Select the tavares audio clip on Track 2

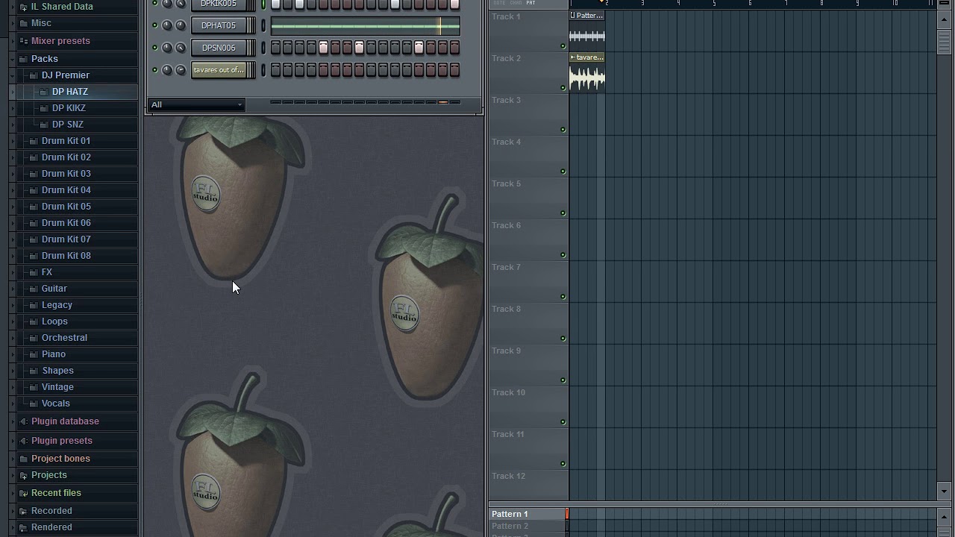[x=587, y=72]
